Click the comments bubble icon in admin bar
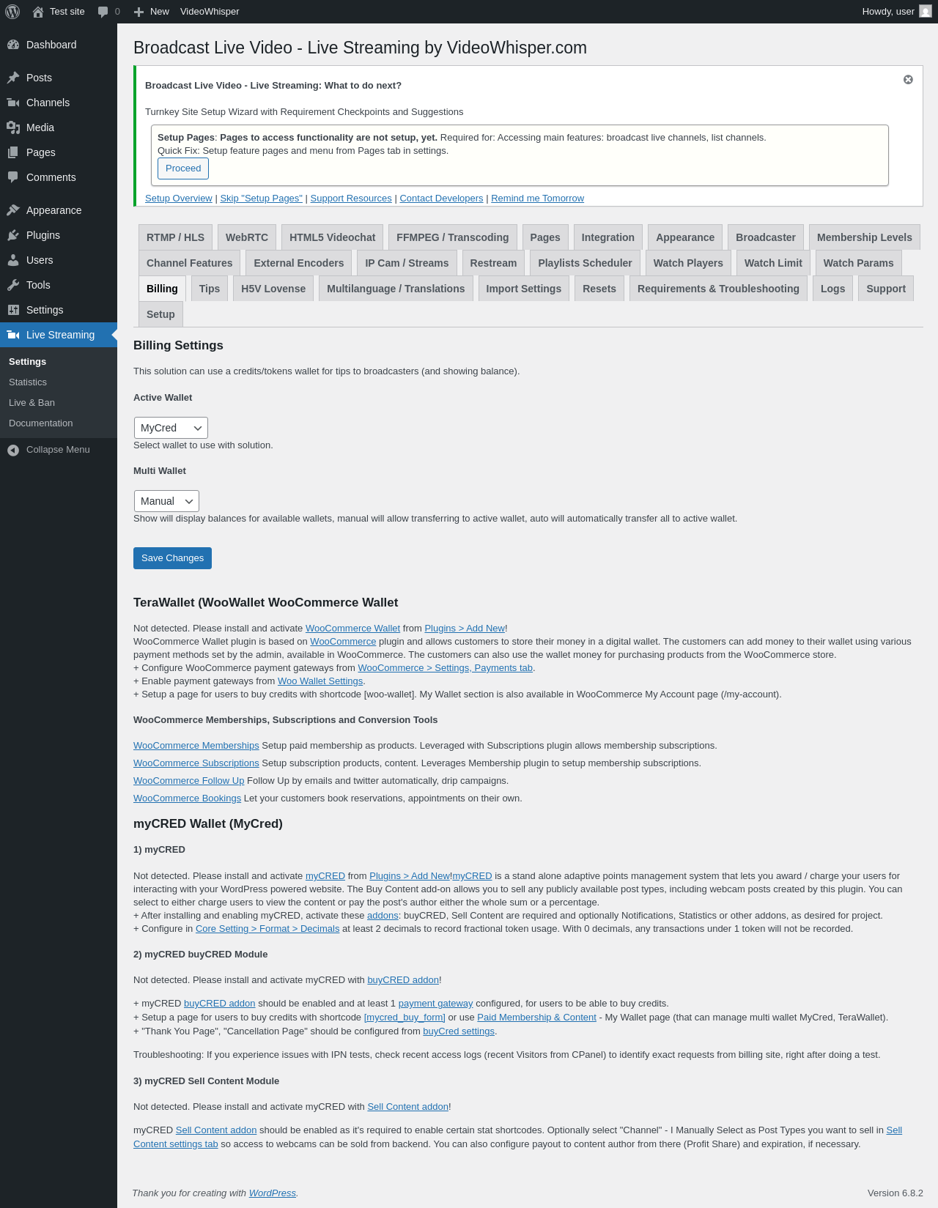Image resolution: width=938 pixels, height=1208 pixels. [x=103, y=12]
